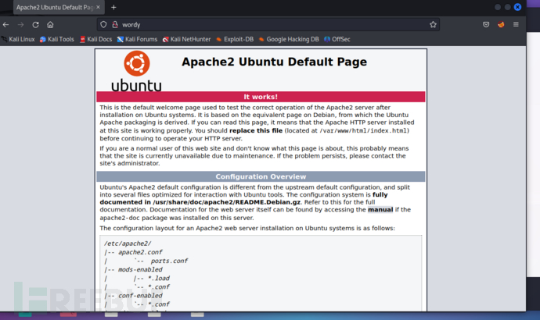
Task: Open the Kali Docs bookmark
Action: pos(95,38)
